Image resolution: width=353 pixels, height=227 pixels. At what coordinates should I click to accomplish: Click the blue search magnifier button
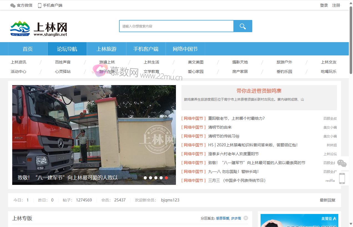(x=243, y=26)
